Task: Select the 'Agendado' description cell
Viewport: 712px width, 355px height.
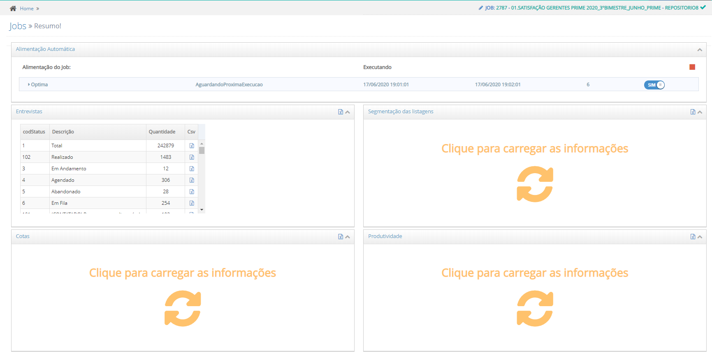Action: [98, 180]
